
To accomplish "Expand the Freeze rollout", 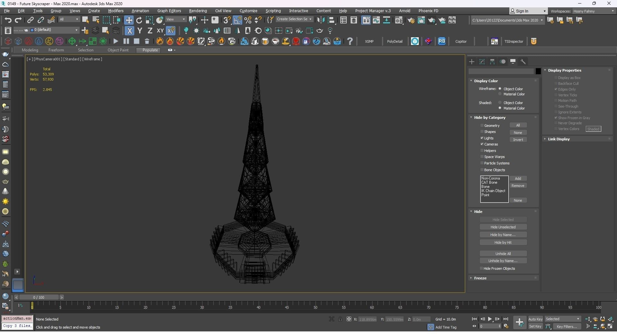I will coord(480,278).
